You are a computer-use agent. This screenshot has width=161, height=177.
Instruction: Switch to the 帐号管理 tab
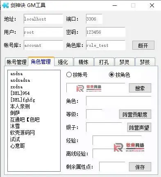click(16, 62)
